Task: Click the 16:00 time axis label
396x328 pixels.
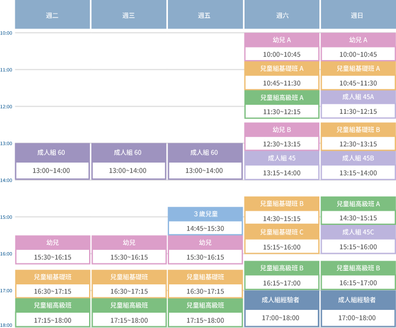Action: 7,254
